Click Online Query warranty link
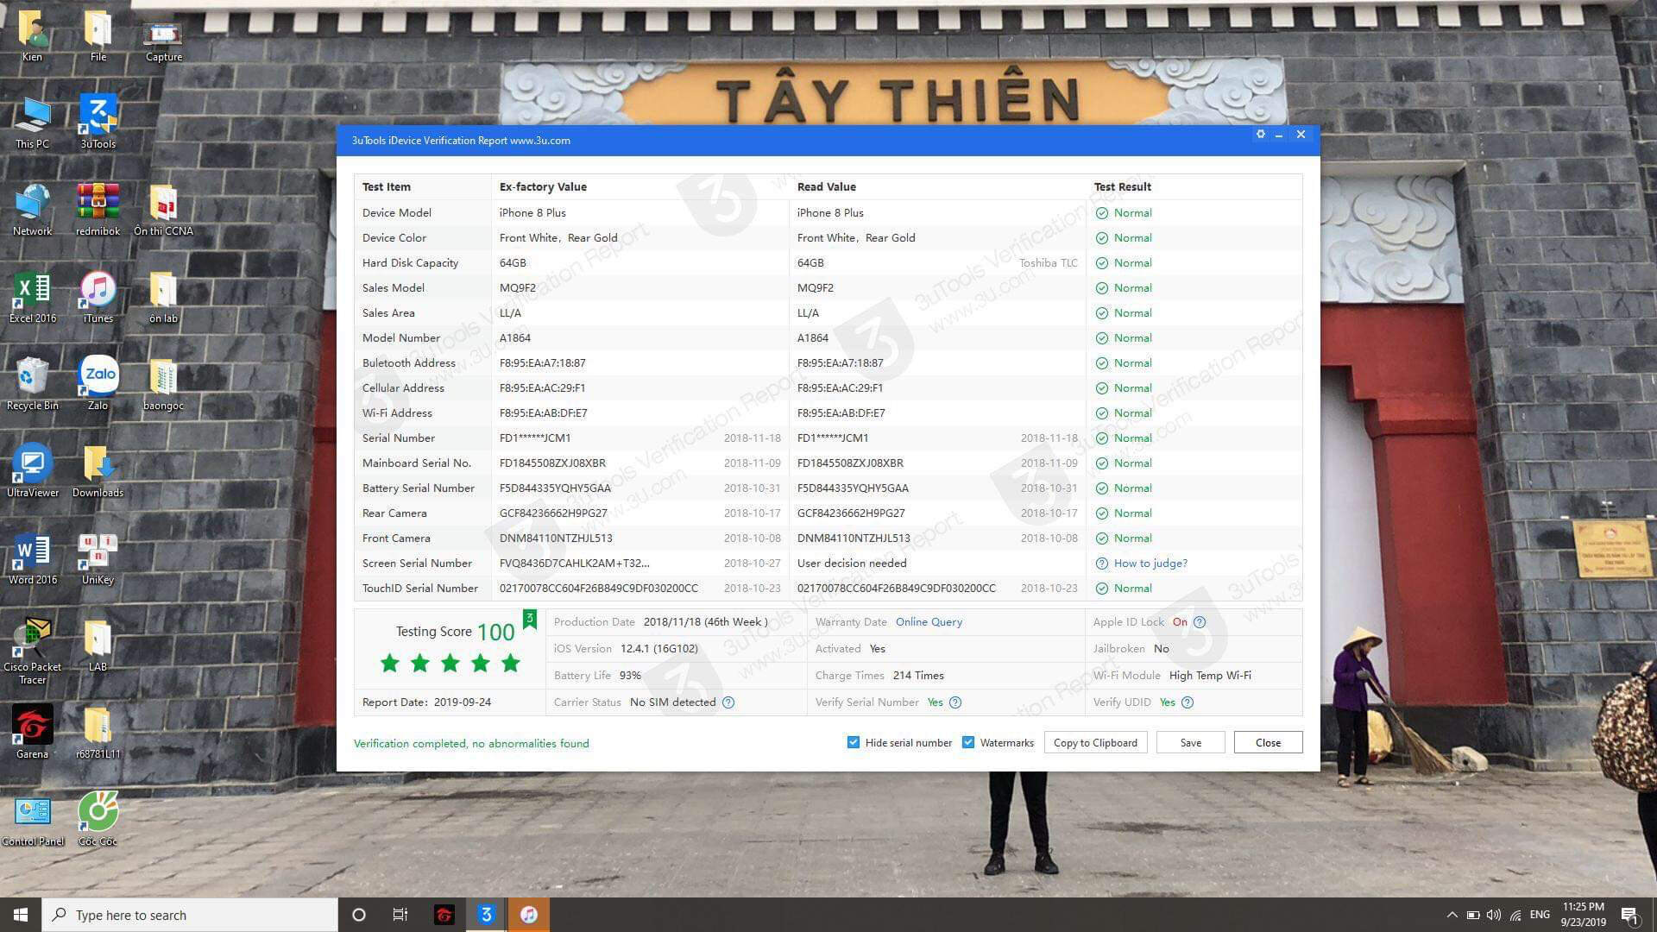 (x=929, y=622)
